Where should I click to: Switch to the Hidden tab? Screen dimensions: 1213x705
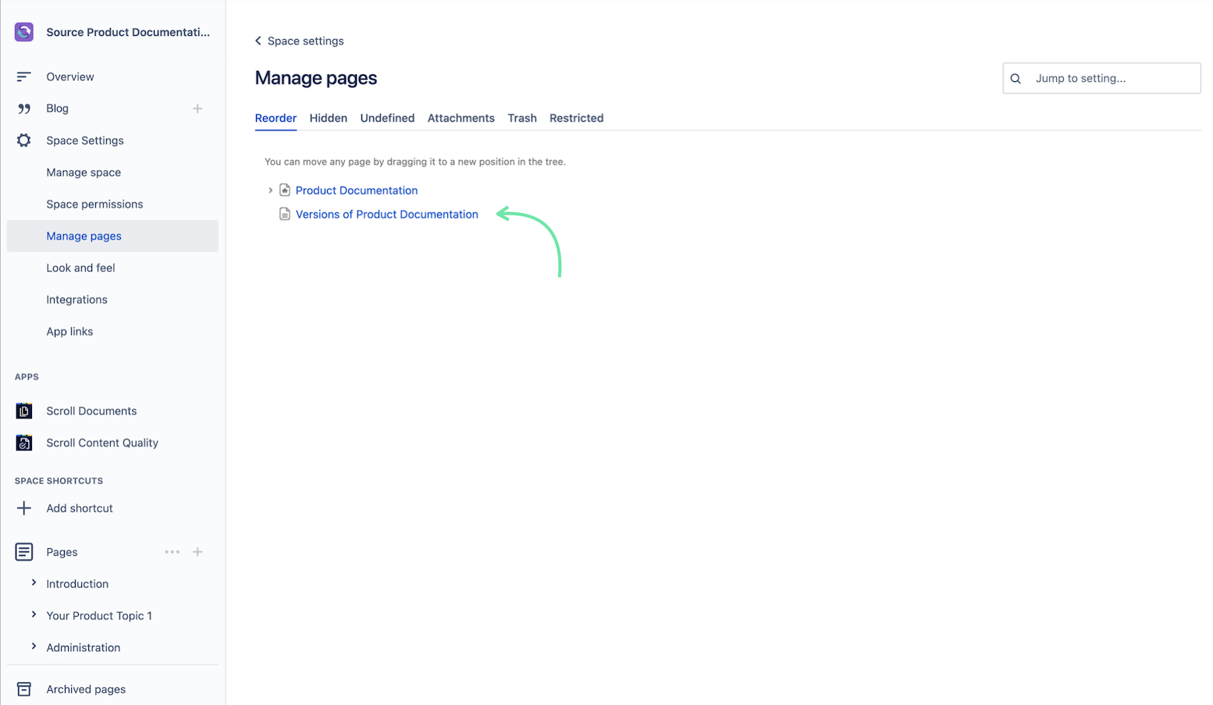point(328,118)
